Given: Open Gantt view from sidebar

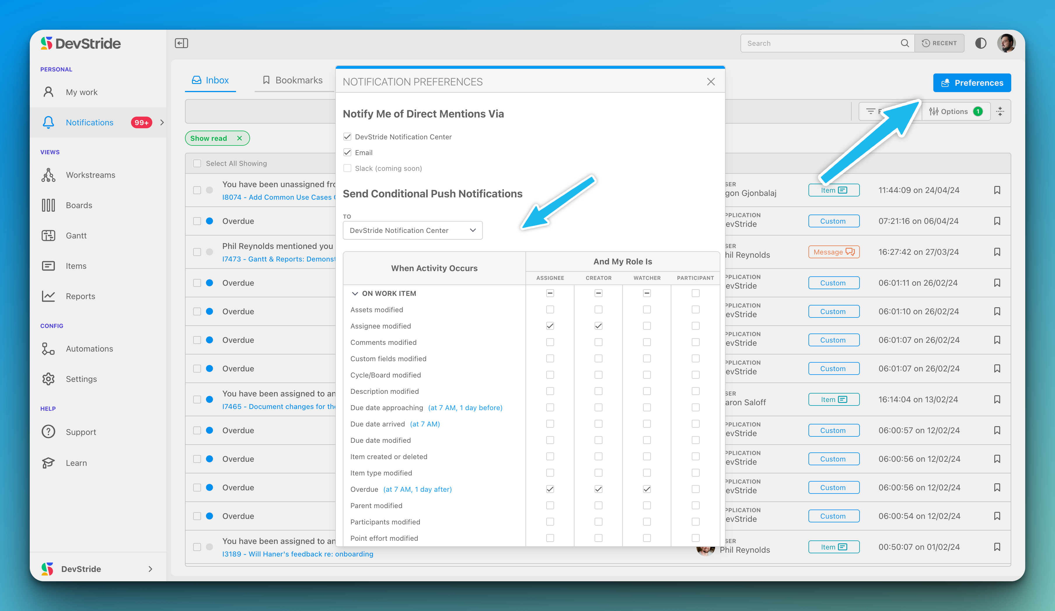Looking at the screenshot, I should [x=76, y=236].
